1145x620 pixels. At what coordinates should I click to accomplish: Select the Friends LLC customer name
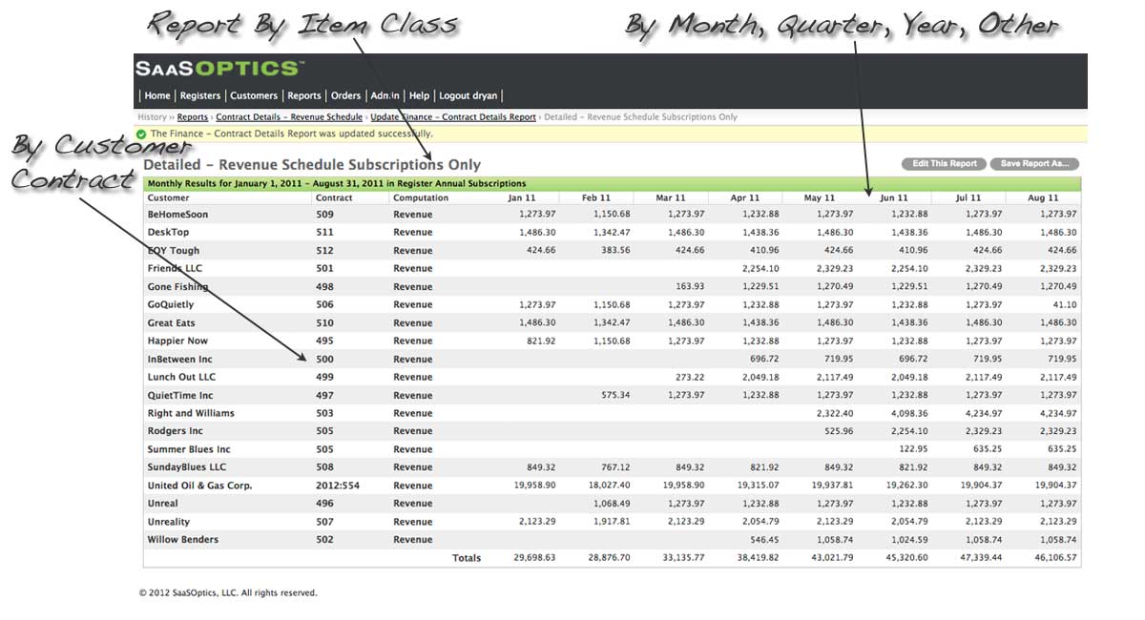[175, 269]
